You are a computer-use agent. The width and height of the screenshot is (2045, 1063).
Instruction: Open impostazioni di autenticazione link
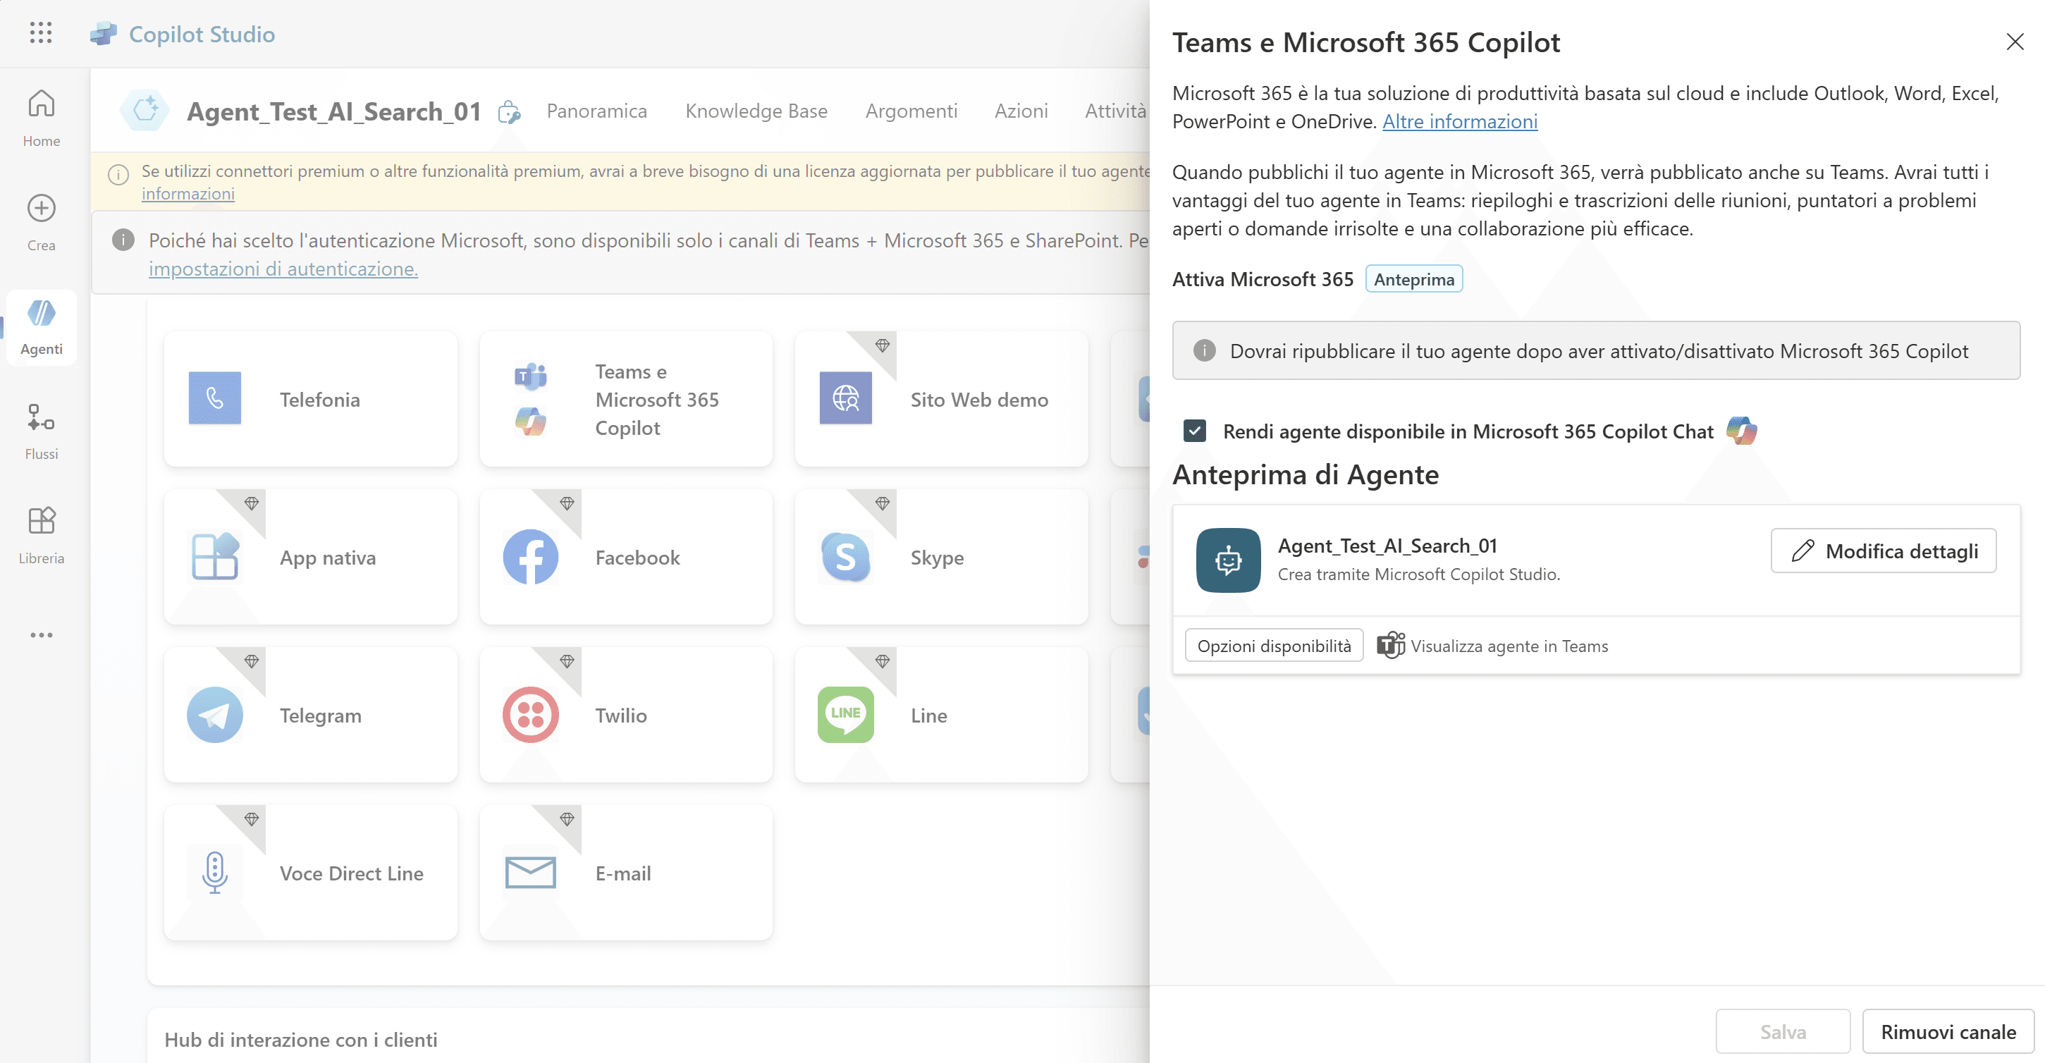[283, 269]
